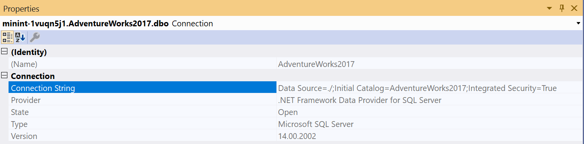Select the State property row
The image size is (584, 144).
tap(296, 112)
